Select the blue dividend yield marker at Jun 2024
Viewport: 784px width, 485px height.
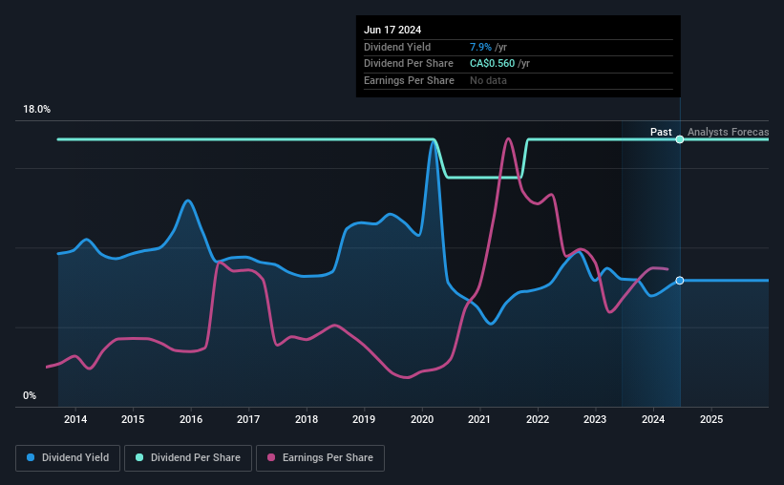680,281
